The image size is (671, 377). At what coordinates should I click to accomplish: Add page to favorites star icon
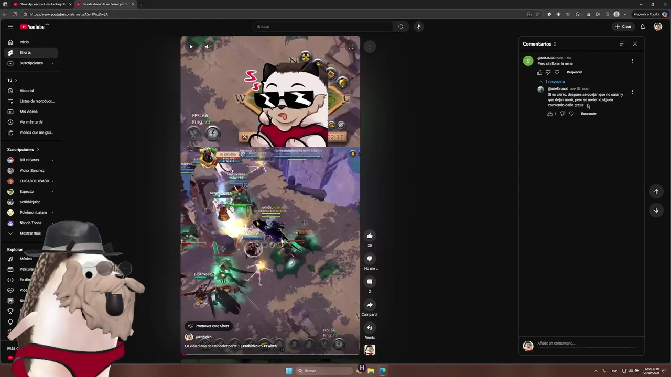(537, 14)
